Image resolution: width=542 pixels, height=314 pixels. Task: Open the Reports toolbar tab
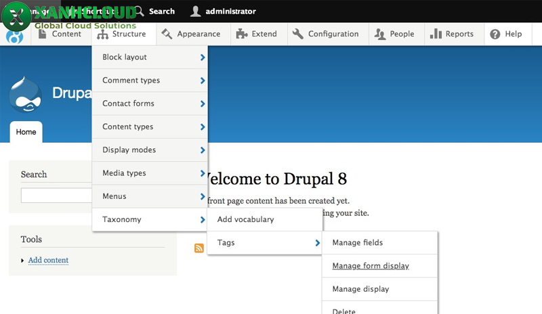point(454,34)
